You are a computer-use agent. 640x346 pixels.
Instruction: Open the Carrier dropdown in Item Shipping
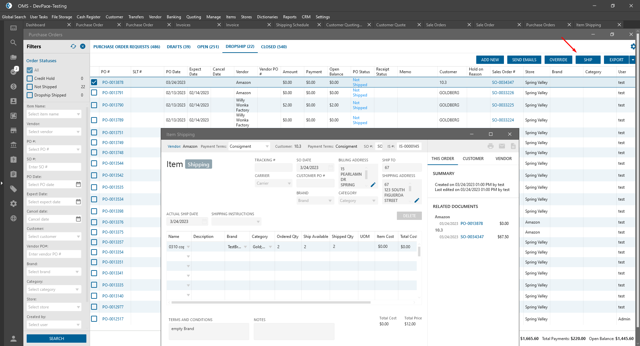coord(289,183)
